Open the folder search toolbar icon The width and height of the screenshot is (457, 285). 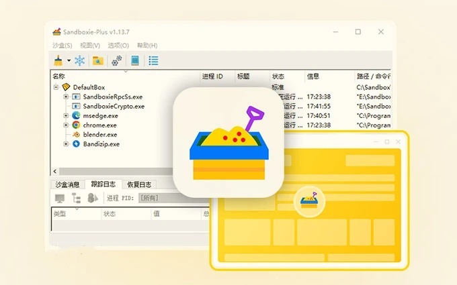point(98,61)
